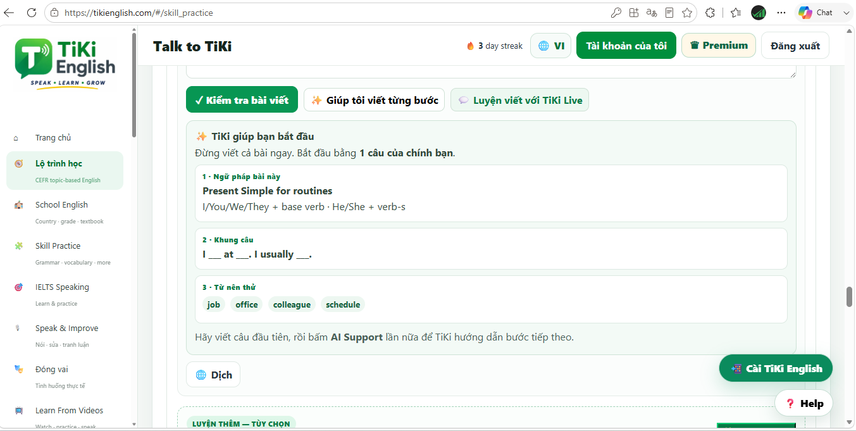This screenshot has height=431, width=856.
Task: Start Luyện viết với TiKi Live
Action: [519, 100]
